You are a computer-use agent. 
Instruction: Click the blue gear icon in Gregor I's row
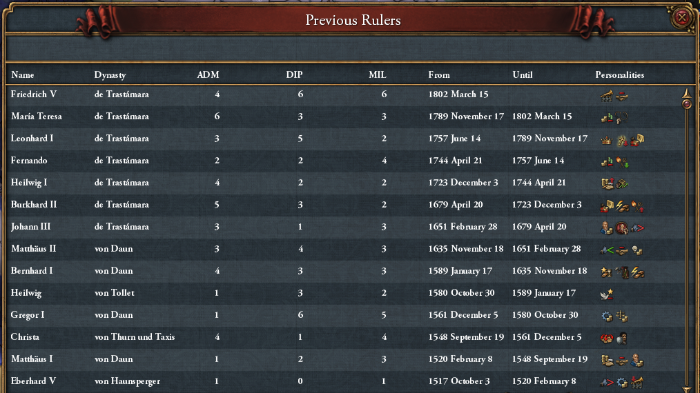click(607, 316)
